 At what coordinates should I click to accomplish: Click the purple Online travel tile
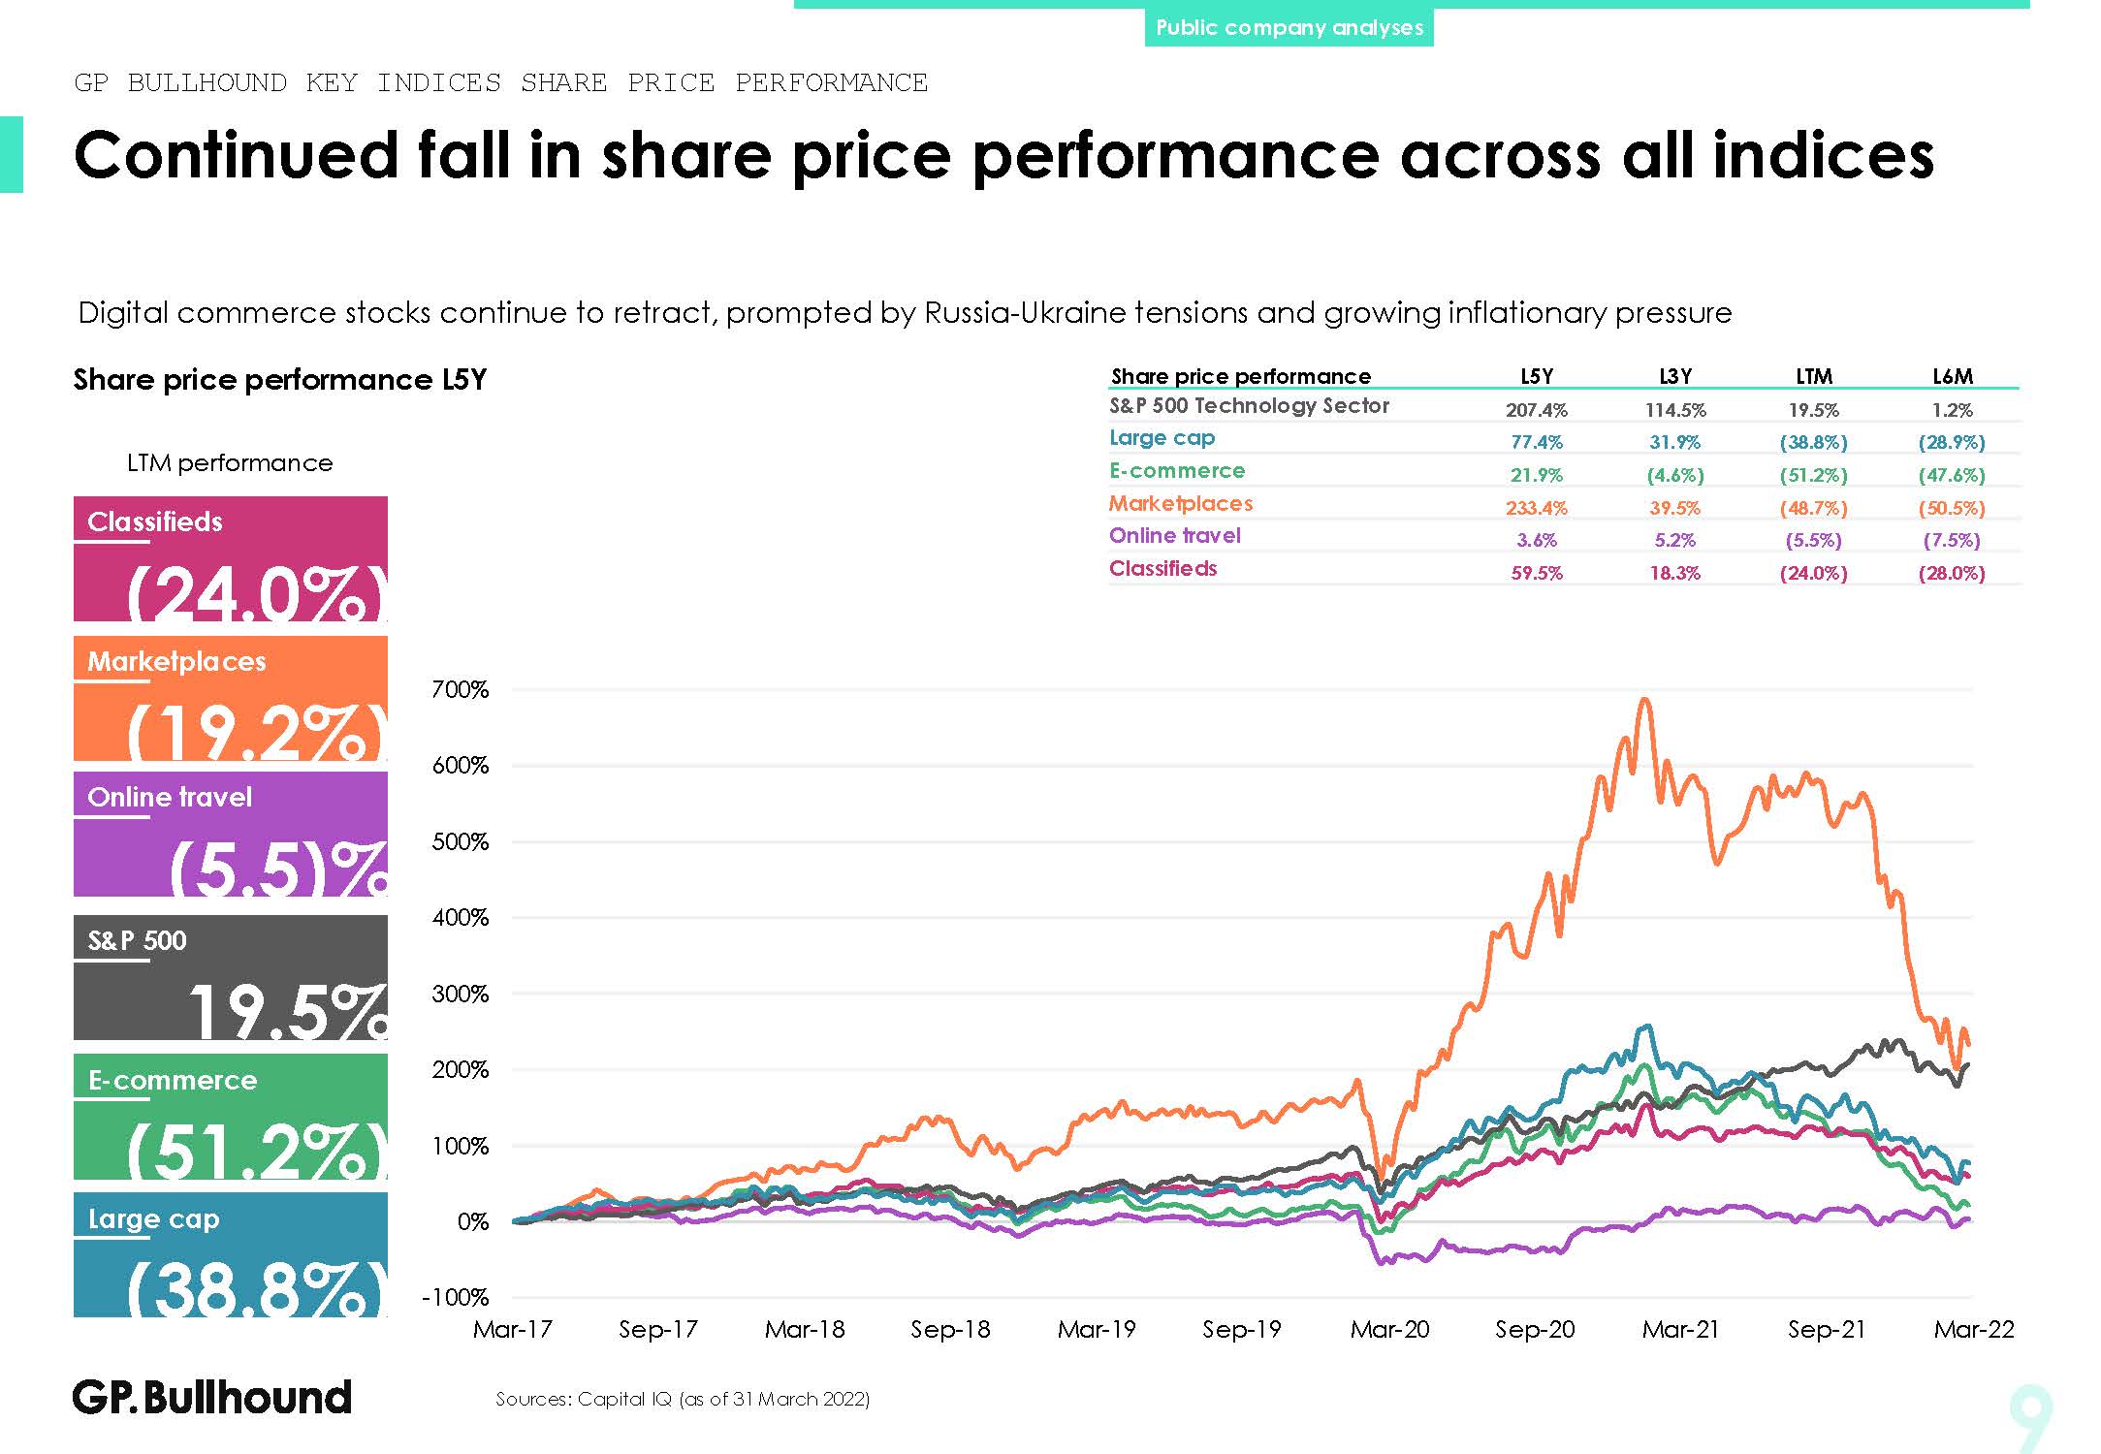231,834
